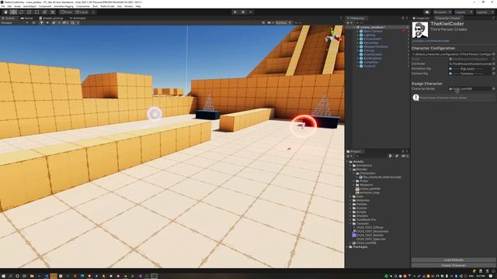Open Windows search on taskbar

click(10, 276)
